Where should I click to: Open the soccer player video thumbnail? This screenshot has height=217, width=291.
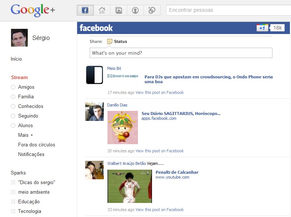[x=130, y=186]
